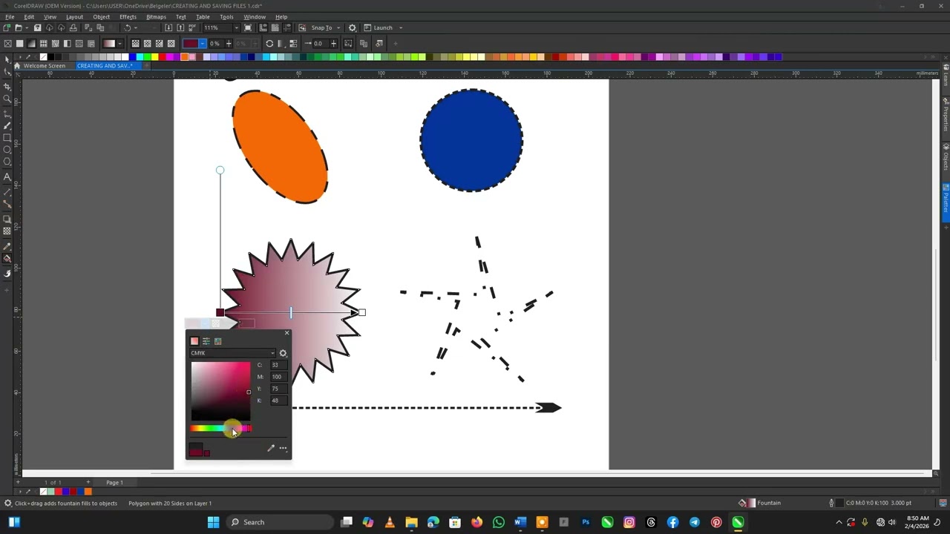Close the color picker popup
This screenshot has height=534, width=950.
[286, 333]
